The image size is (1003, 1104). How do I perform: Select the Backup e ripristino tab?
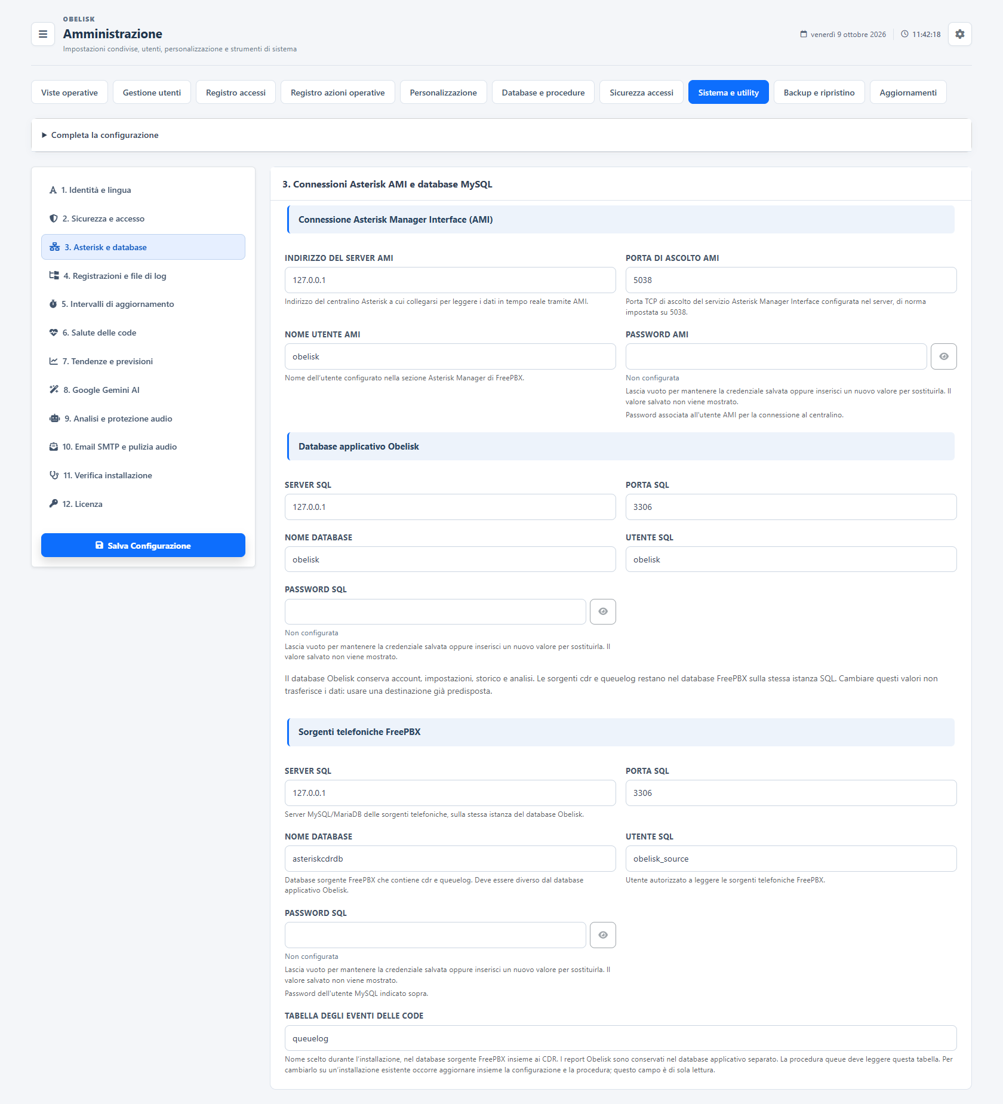(x=819, y=93)
